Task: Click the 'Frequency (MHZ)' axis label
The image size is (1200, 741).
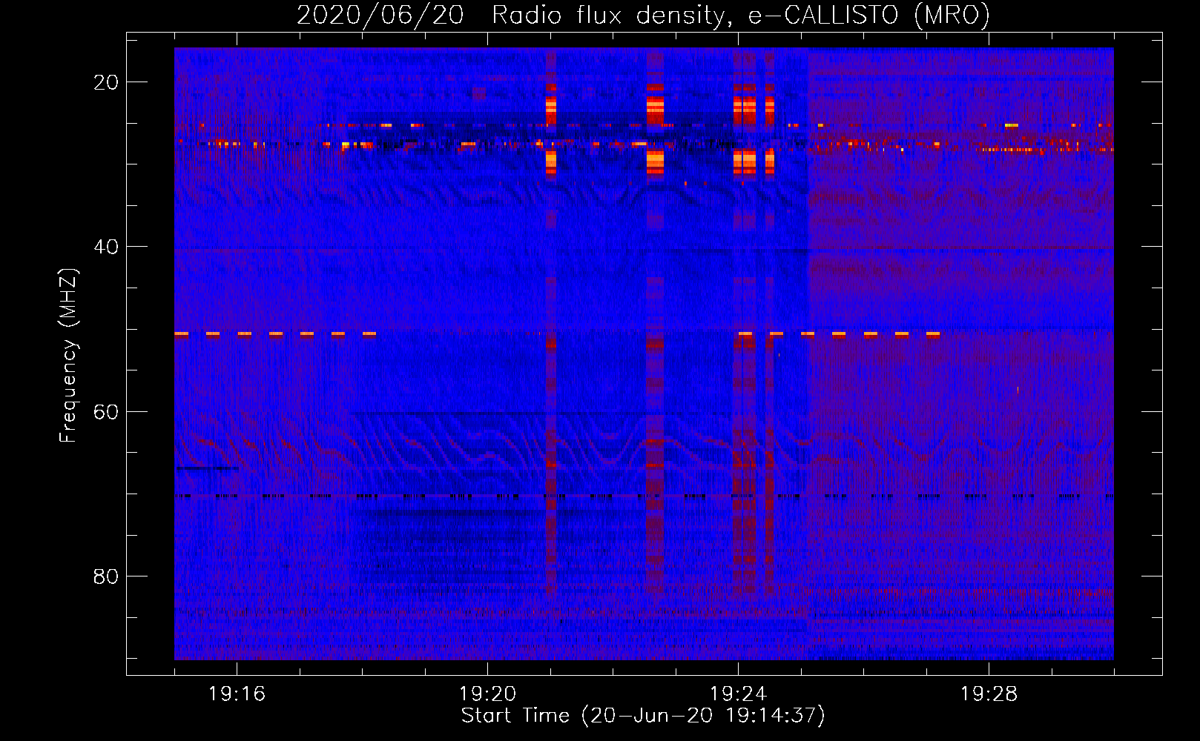Action: (68, 356)
